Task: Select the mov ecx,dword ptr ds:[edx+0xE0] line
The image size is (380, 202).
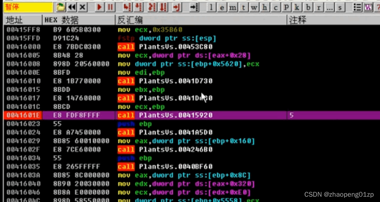Action: [x=184, y=192]
